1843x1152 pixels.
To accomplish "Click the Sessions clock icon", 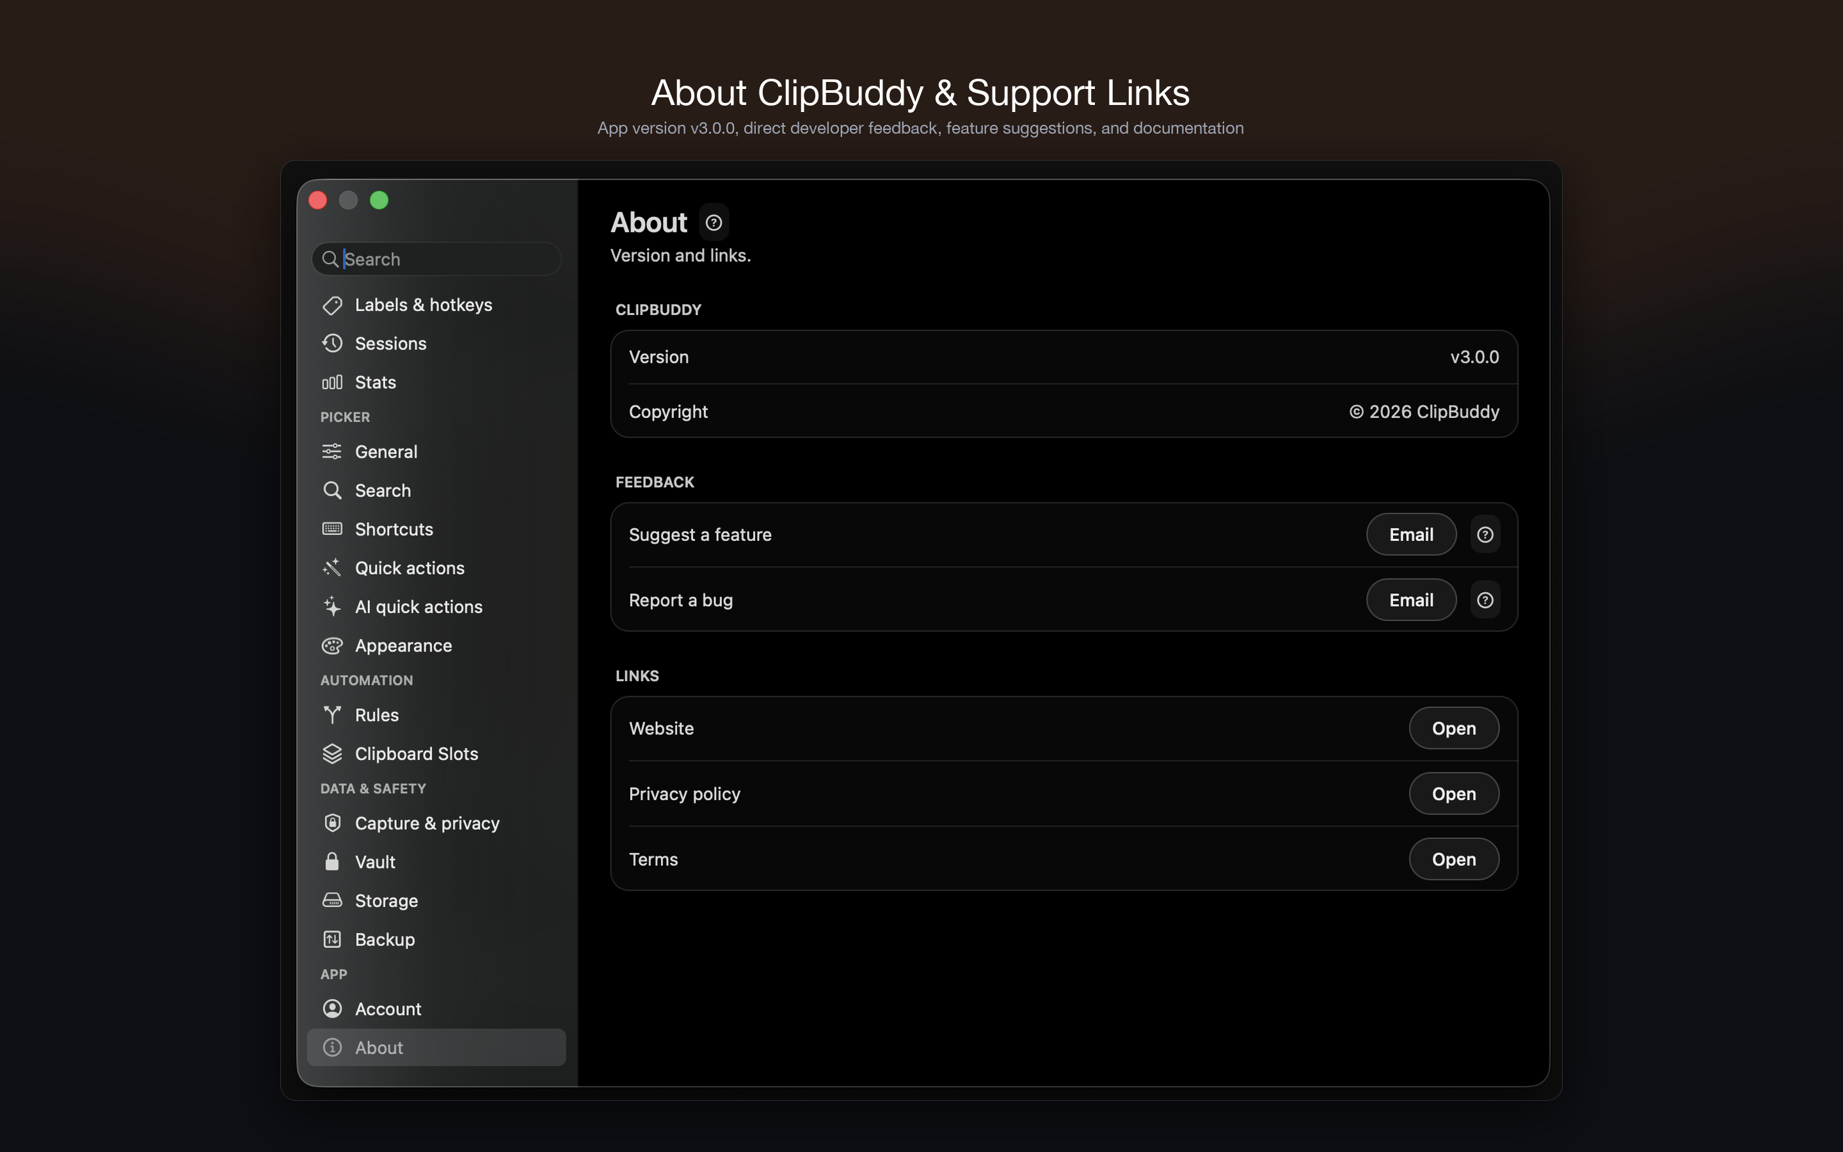I will [x=332, y=344].
